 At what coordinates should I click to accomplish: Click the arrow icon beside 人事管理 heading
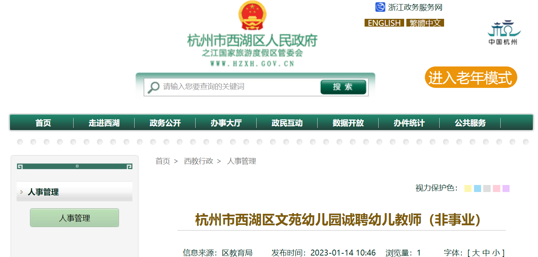pos(22,192)
